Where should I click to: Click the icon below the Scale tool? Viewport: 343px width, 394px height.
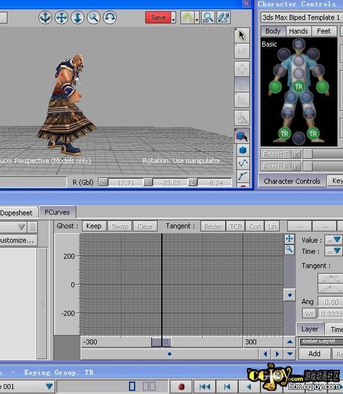point(241,118)
